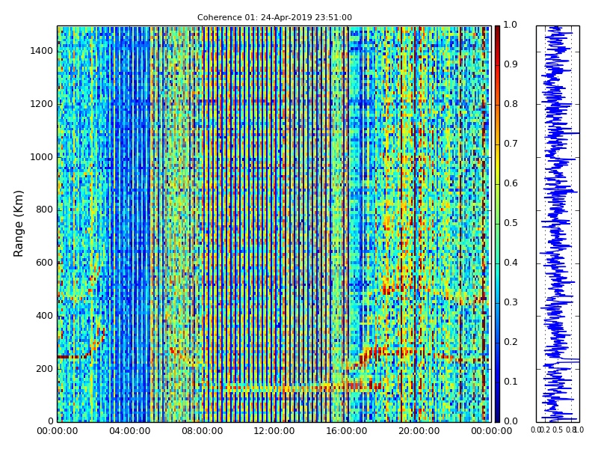The image size is (598, 449).
Task: Click the 1400 range tick label
Action: tap(42, 51)
